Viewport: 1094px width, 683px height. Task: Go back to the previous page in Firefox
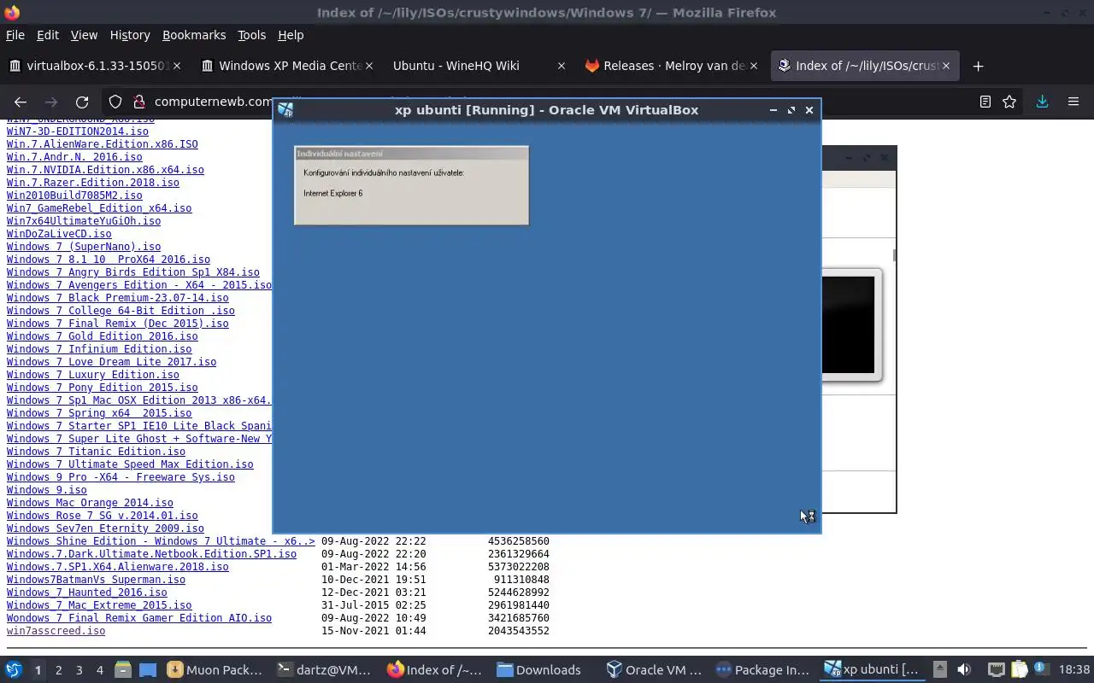[x=21, y=102]
